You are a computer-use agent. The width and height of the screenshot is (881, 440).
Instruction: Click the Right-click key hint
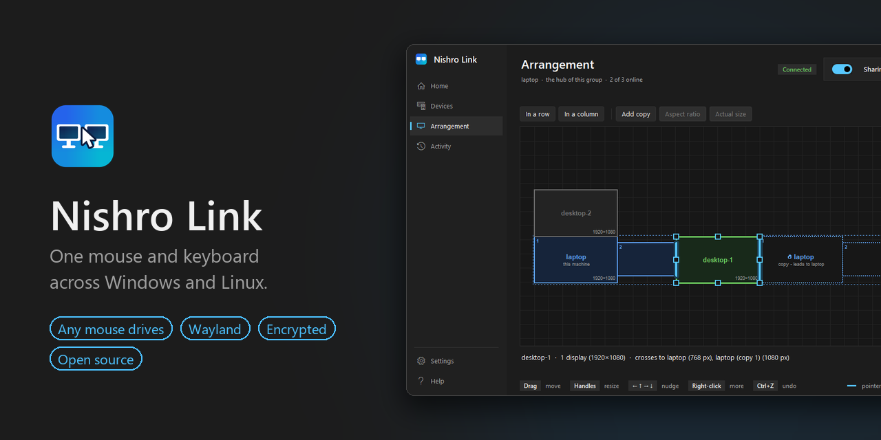(706, 386)
